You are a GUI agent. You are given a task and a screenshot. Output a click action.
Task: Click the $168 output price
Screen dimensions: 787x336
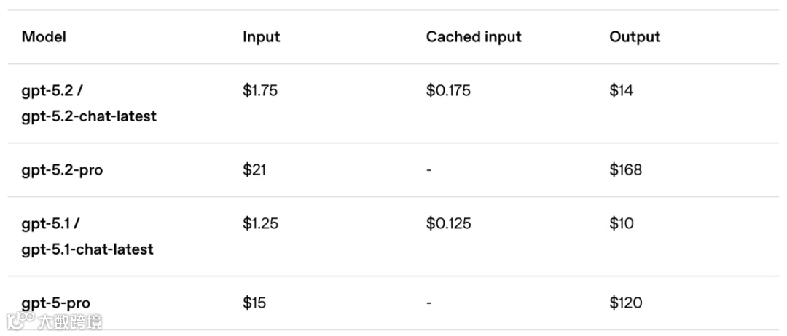[626, 170]
